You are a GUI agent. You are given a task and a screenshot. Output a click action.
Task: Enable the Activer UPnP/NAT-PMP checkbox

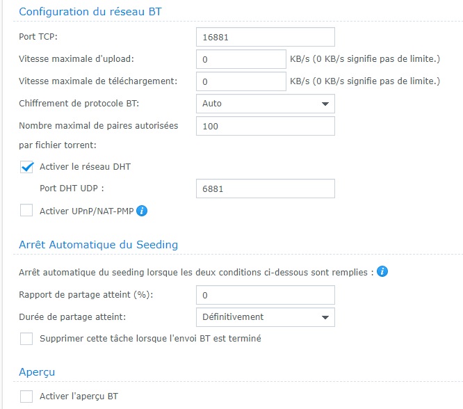[27, 211]
